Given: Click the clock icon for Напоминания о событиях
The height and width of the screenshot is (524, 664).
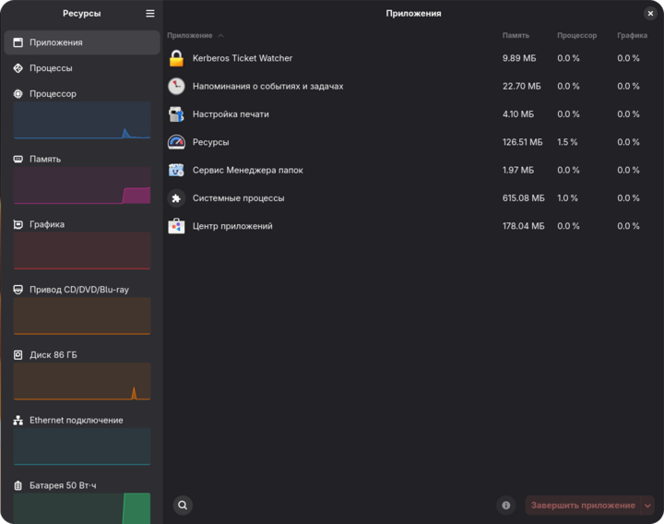Looking at the screenshot, I should pyautogui.click(x=176, y=86).
